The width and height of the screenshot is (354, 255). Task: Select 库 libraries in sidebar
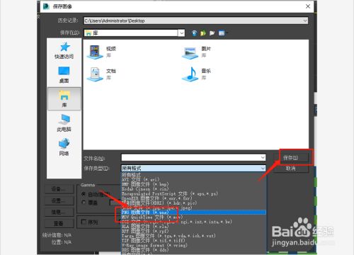[x=64, y=98]
